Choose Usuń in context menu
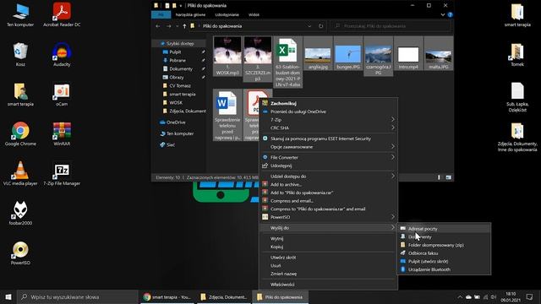Viewport: 541px width, 304px height. [x=328, y=265]
